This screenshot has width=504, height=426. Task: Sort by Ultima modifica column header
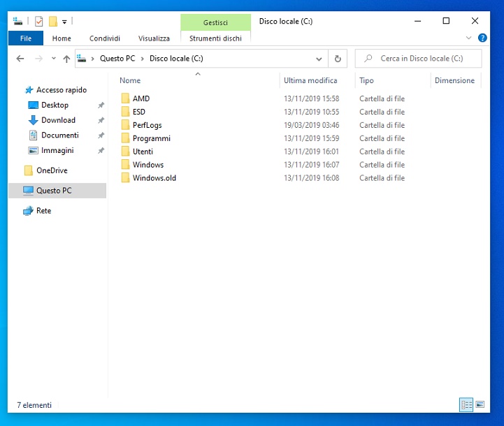coord(310,80)
